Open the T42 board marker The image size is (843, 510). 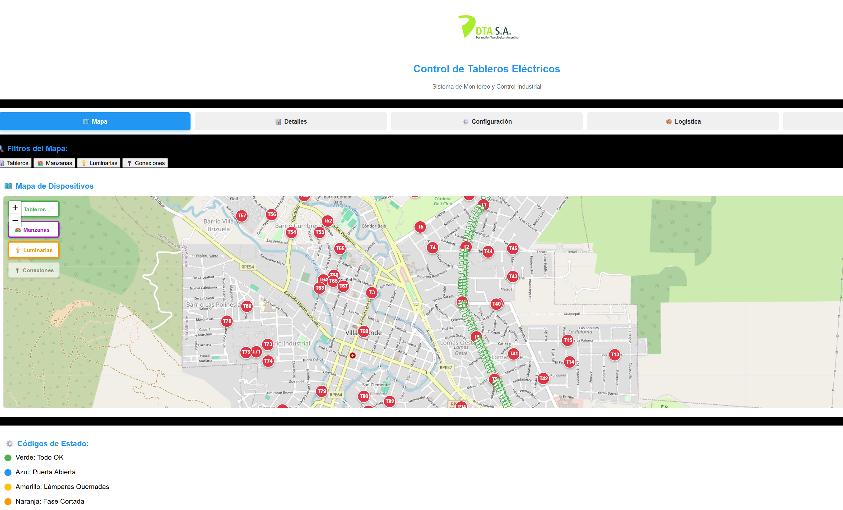pyautogui.click(x=543, y=378)
